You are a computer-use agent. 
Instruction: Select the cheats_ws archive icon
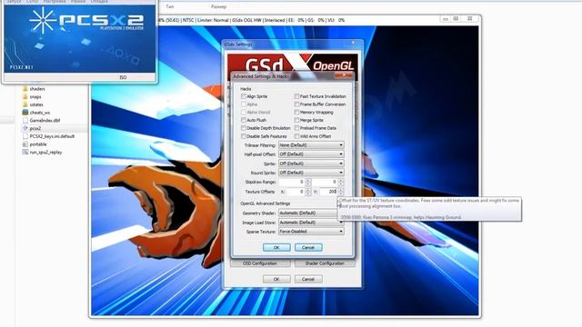click(x=25, y=113)
